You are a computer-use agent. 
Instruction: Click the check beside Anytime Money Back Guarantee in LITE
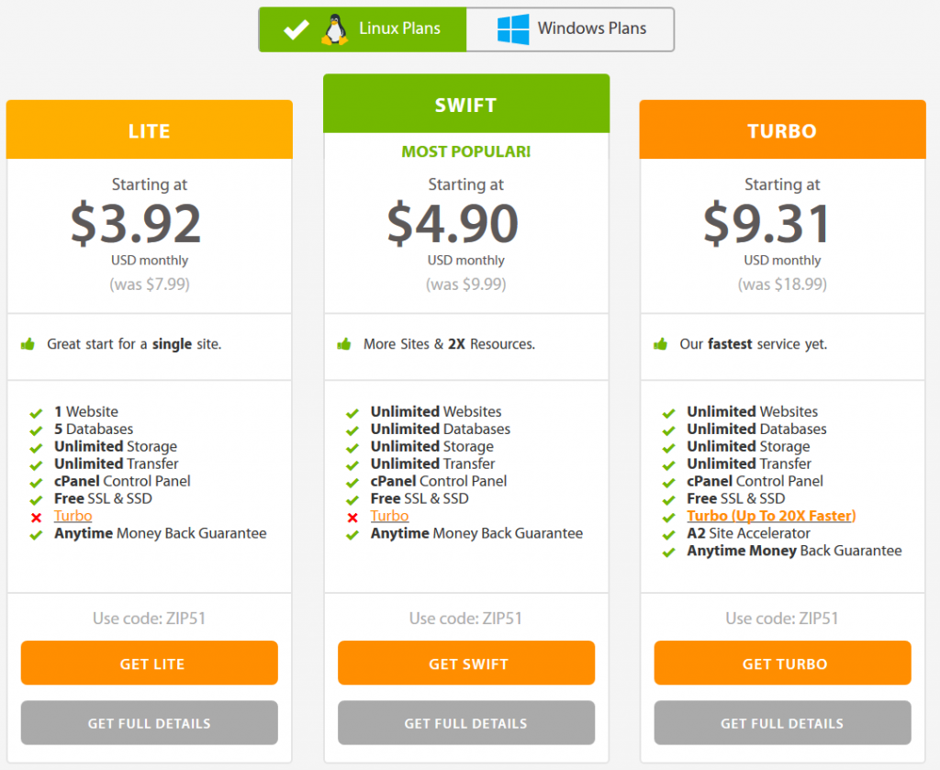point(34,533)
